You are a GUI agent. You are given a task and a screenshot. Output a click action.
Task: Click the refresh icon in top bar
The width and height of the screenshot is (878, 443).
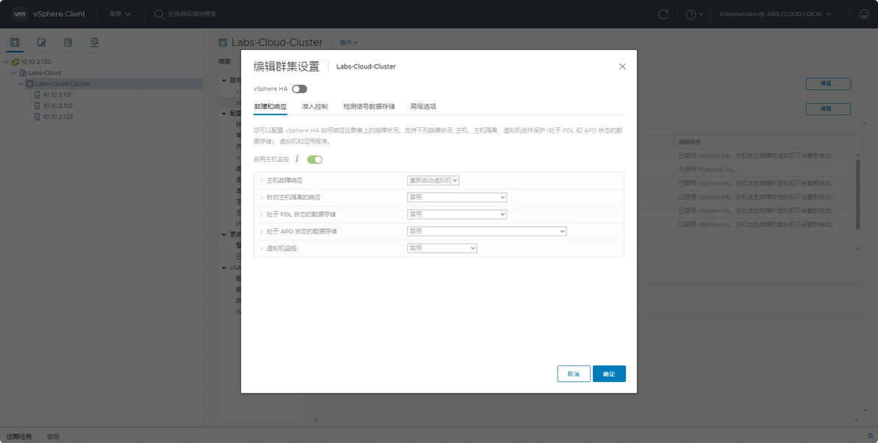[x=663, y=14]
